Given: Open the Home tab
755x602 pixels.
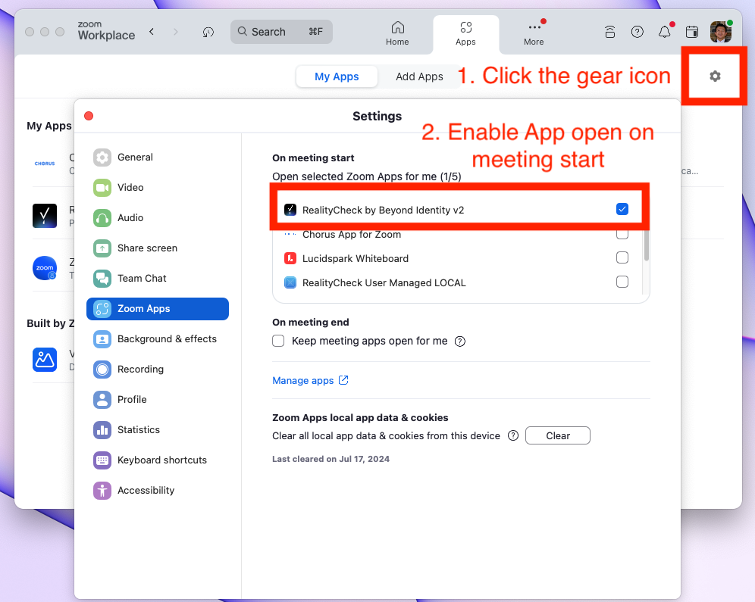Looking at the screenshot, I should tap(397, 33).
